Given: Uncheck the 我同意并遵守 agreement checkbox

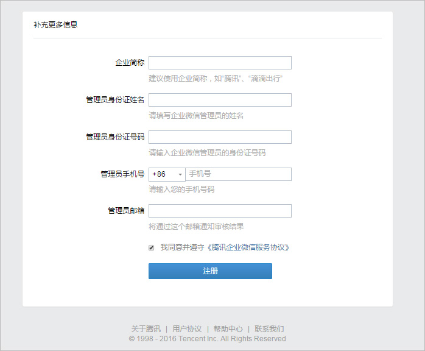Looking at the screenshot, I should point(152,248).
